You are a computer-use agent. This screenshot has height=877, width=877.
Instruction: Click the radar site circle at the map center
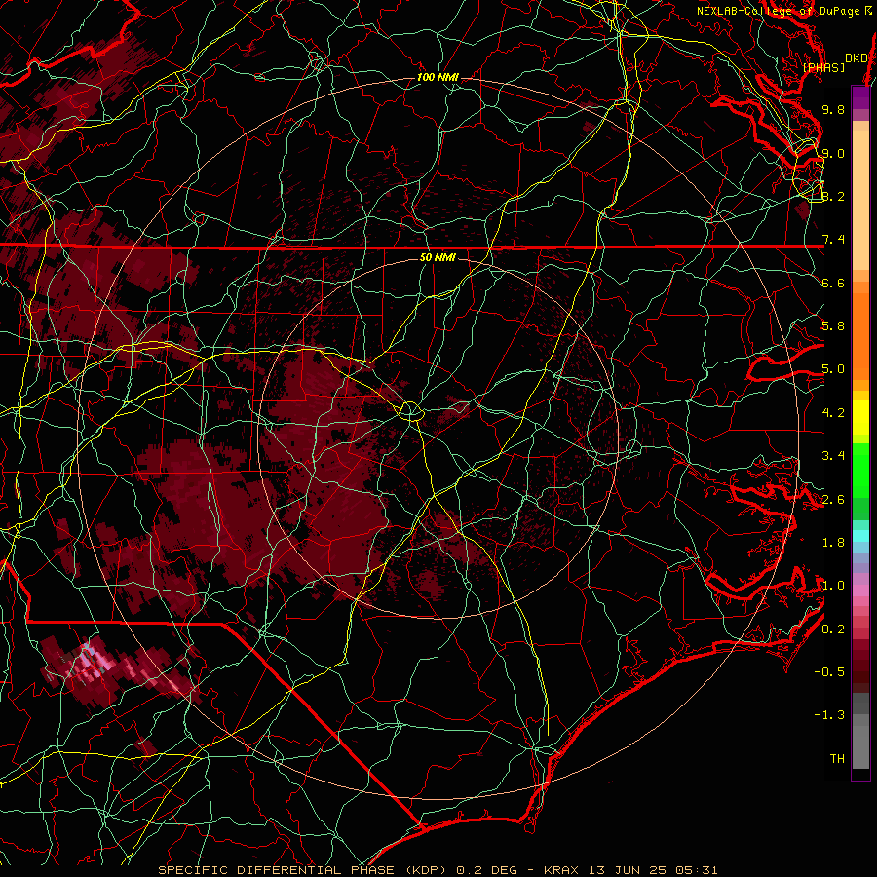coord(411,411)
